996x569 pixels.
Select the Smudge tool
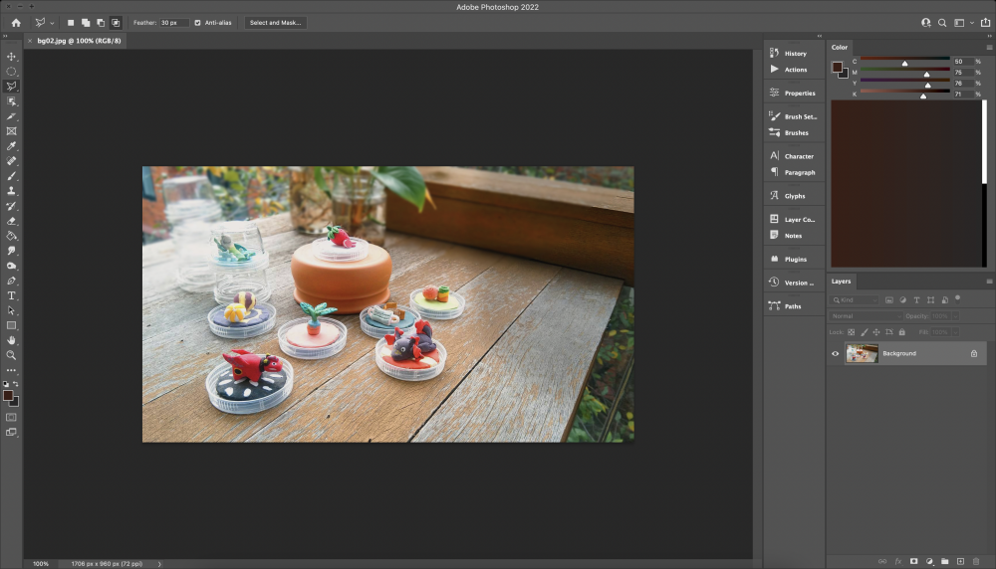coord(11,251)
